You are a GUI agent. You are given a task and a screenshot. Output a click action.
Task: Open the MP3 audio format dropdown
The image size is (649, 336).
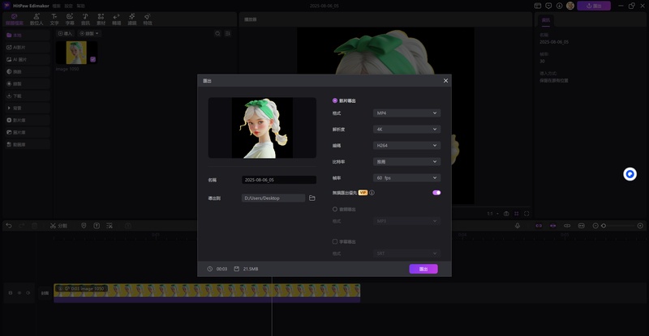click(x=406, y=221)
